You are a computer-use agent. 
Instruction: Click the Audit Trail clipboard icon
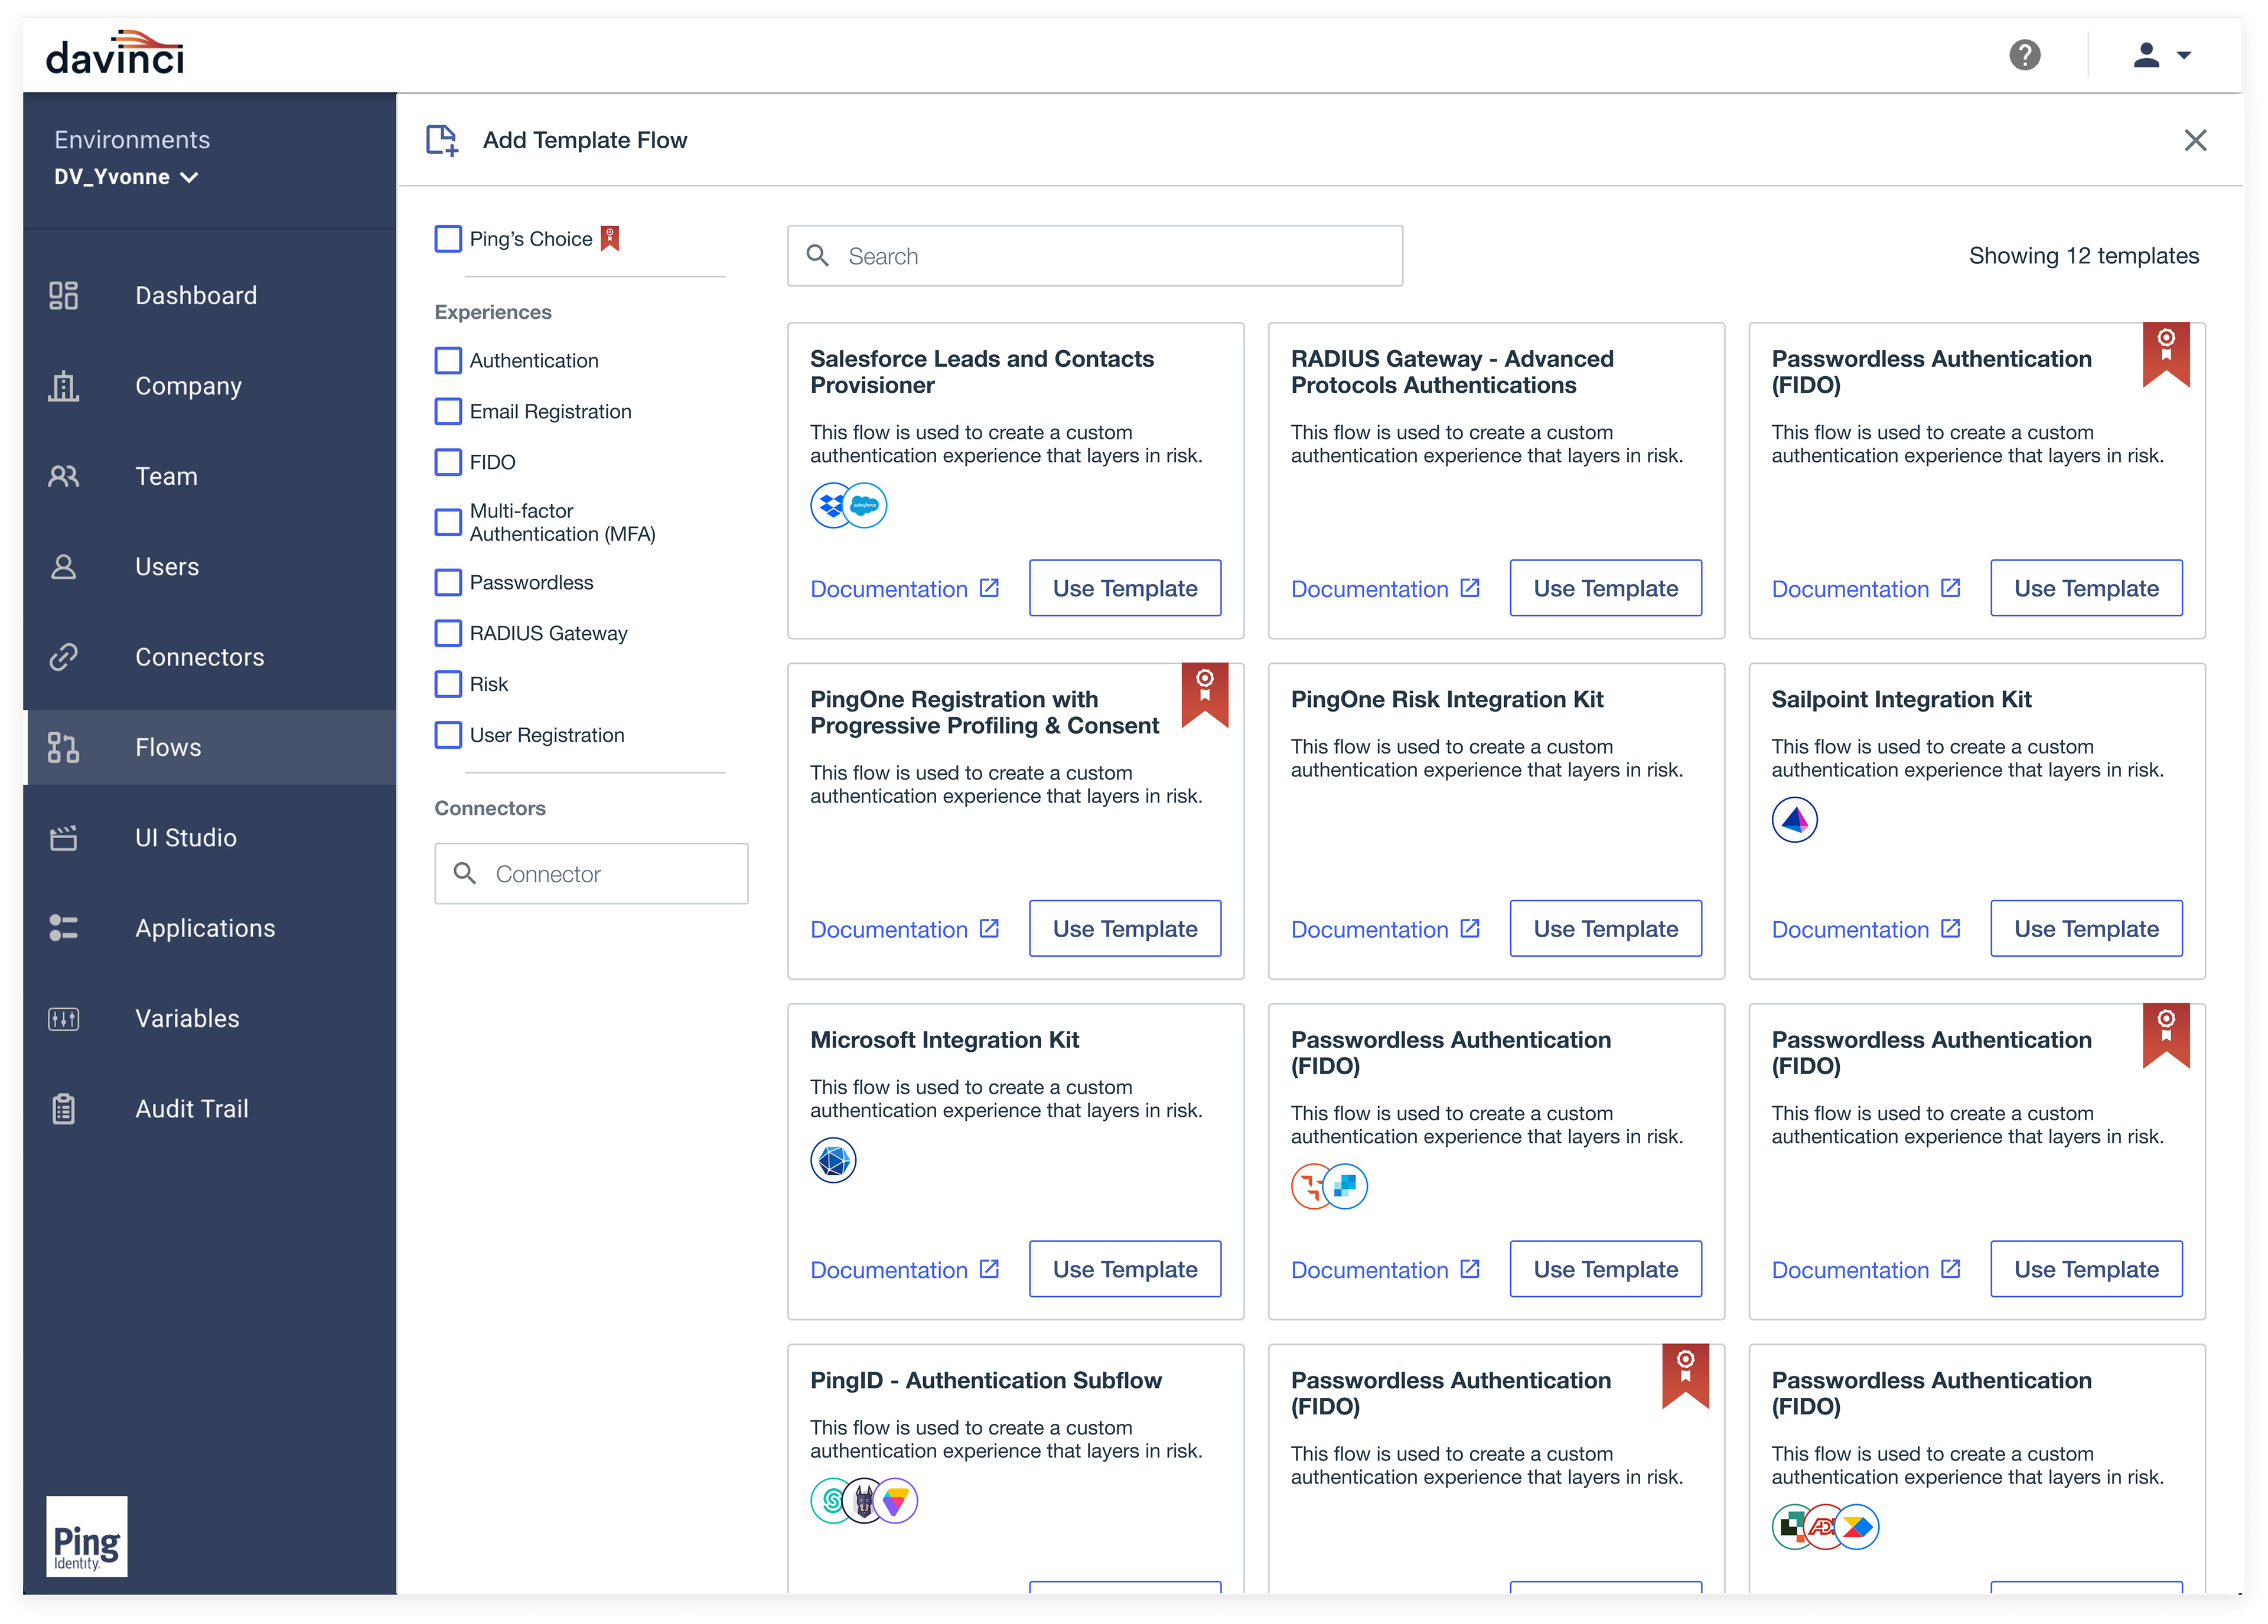[x=64, y=1110]
